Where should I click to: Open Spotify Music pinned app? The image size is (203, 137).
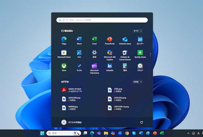coord(140,54)
